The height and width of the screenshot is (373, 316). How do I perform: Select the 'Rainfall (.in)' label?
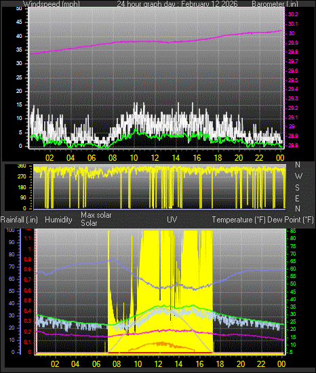(x=19, y=220)
